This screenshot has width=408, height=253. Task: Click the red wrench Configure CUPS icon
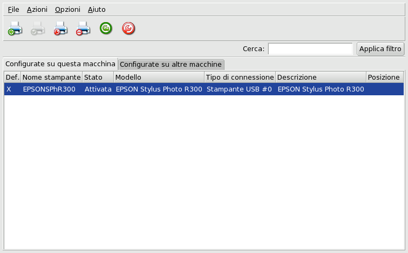pos(128,29)
